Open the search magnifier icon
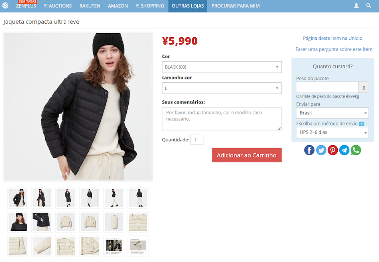This screenshot has height=262, width=379. coord(368,6)
